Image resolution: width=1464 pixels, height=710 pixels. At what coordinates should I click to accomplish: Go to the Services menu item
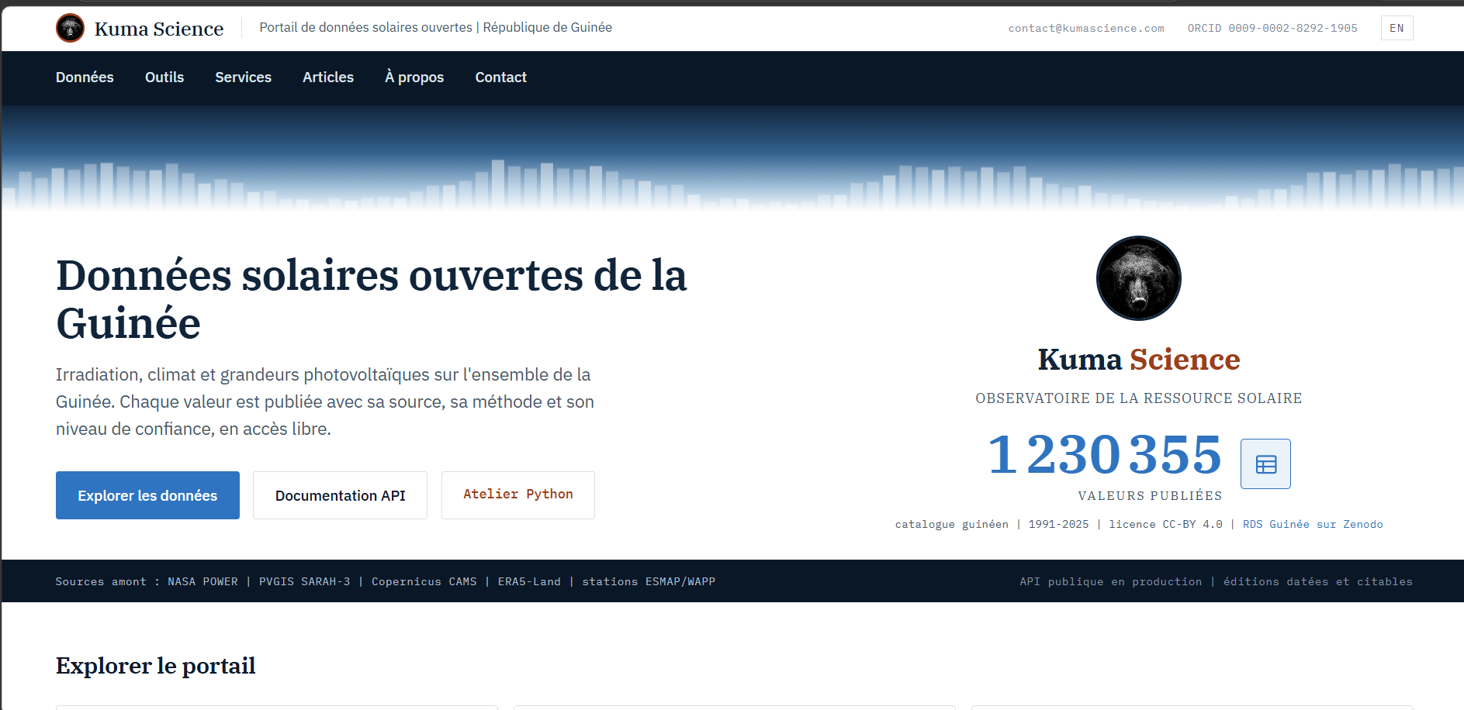pyautogui.click(x=243, y=78)
